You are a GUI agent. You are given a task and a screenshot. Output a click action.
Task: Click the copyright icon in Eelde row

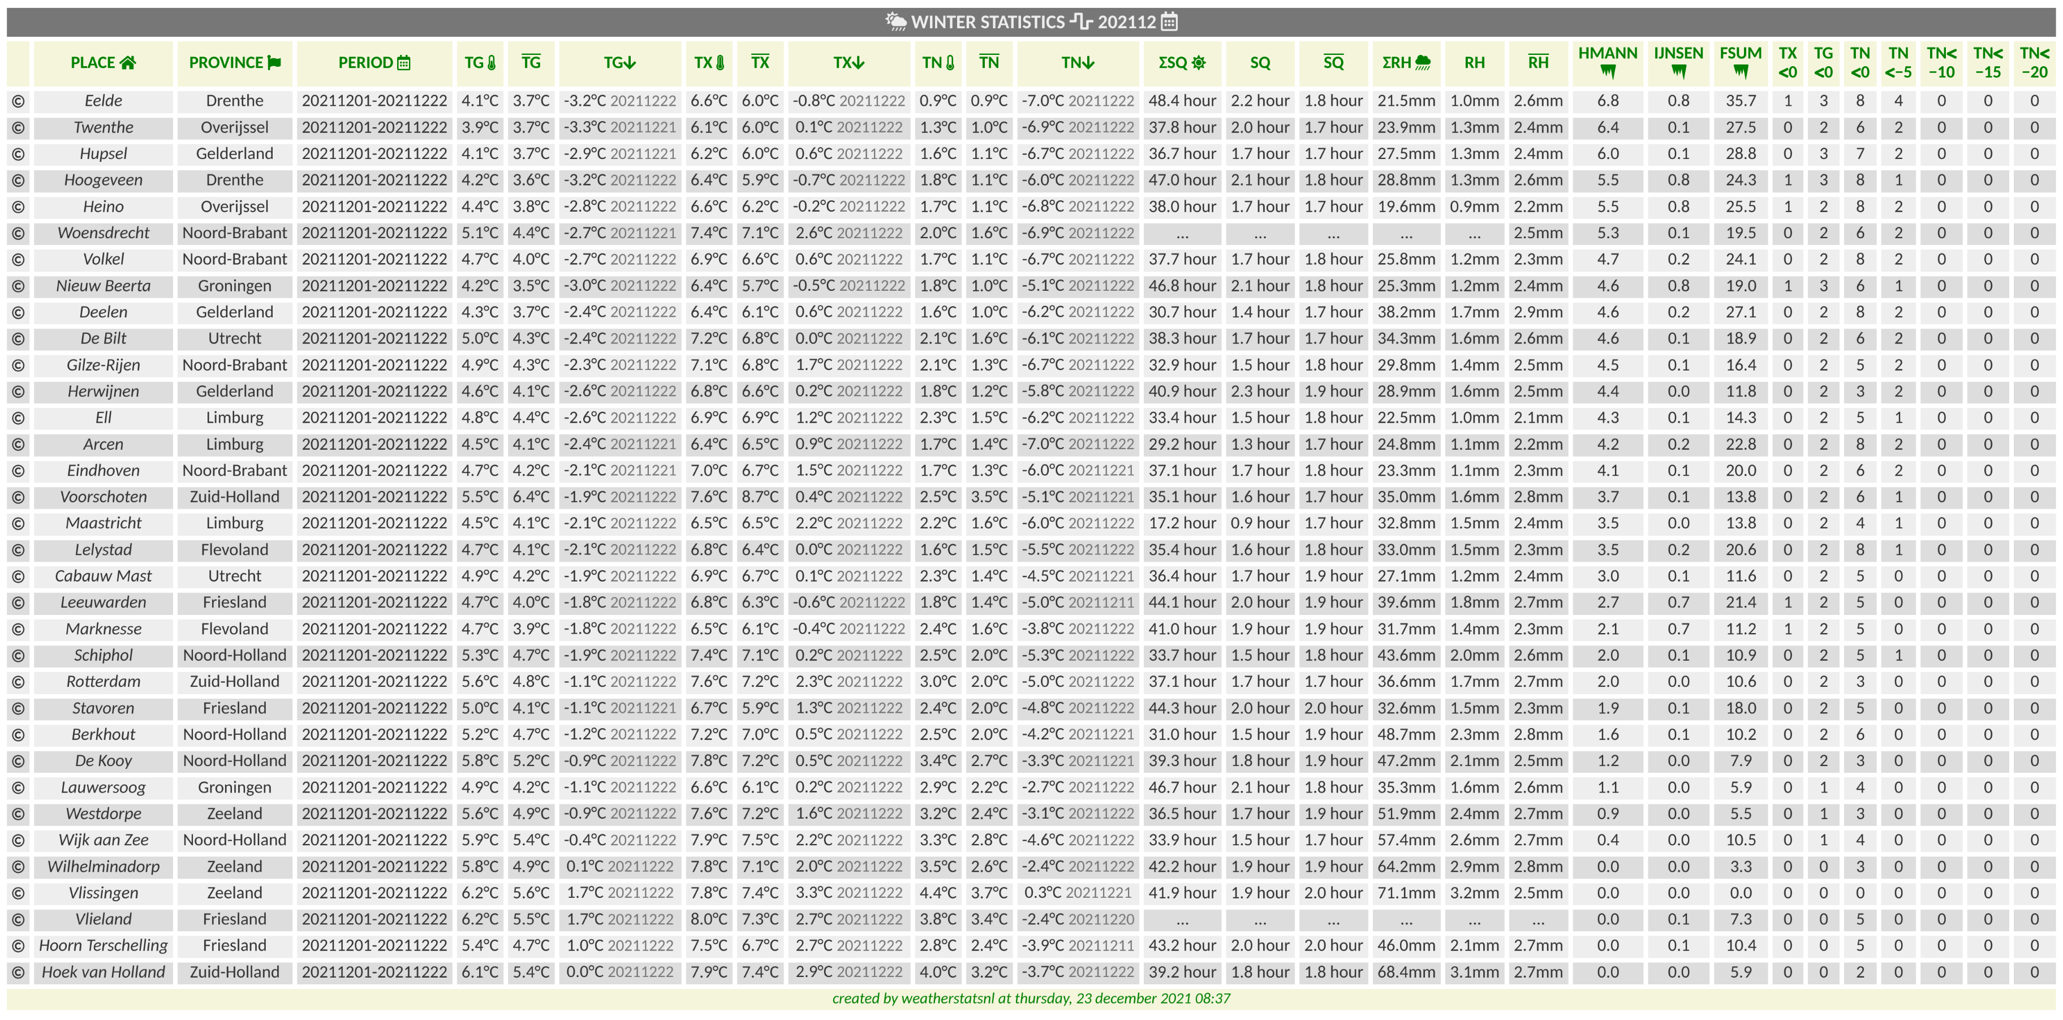(19, 101)
